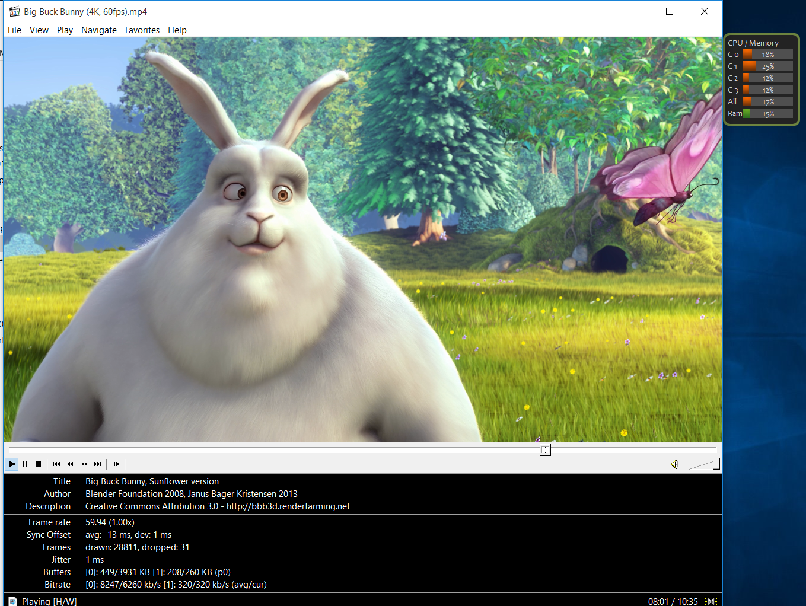Open the Play menu

[x=65, y=30]
